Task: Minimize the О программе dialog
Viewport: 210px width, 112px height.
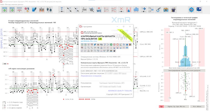Action: (x=117, y=27)
